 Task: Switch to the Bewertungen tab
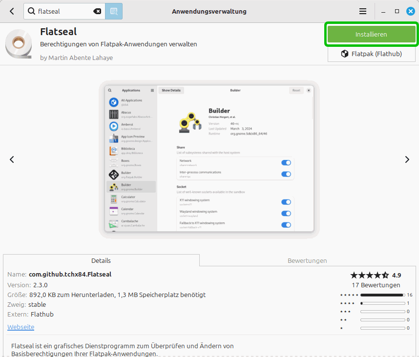coord(307,260)
